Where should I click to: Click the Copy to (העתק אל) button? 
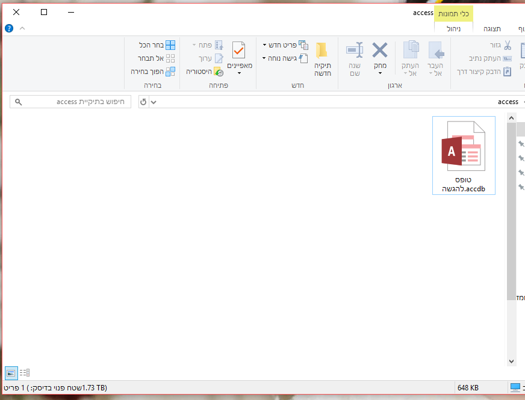coord(410,59)
